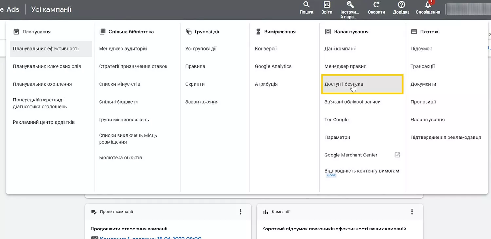The width and height of the screenshot is (491, 239).
Task: Open the Search (Пошук) magnifier icon
Action: (306, 5)
